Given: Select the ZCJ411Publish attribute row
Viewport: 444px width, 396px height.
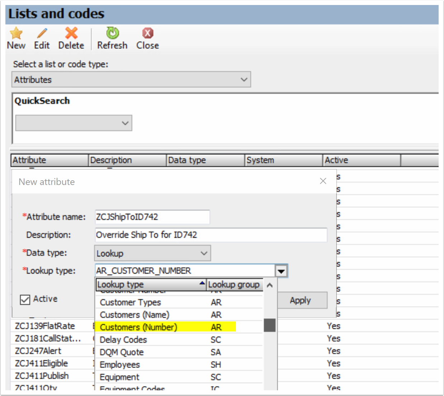Looking at the screenshot, I should coord(42,376).
